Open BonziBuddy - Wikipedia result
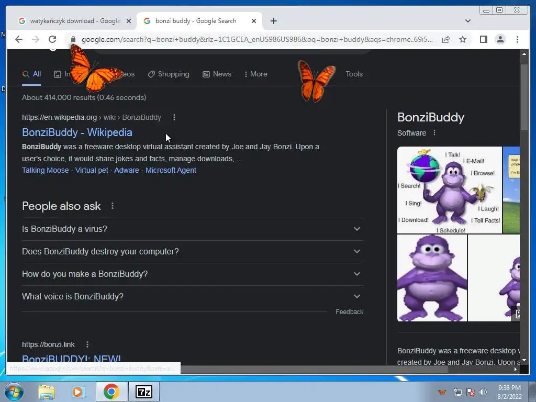 (x=77, y=132)
